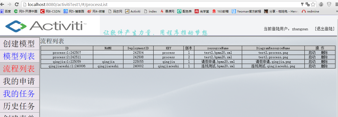Screen dimensions: 338x117
Task: Click the shield extension icon
Action: click(329, 4)
